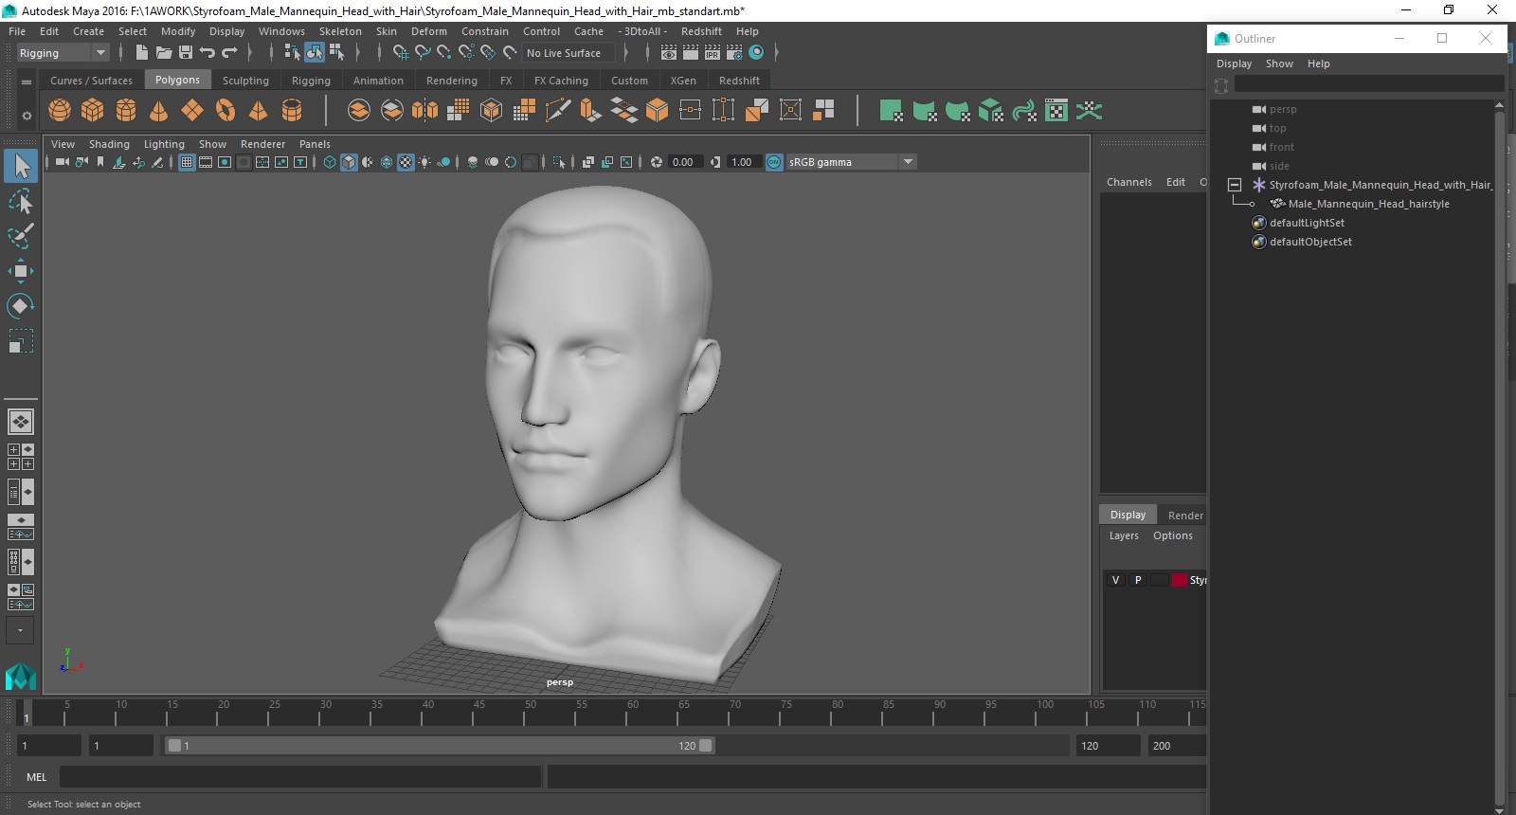
Task: Open the Outliner Show menu
Action: 1279,63
